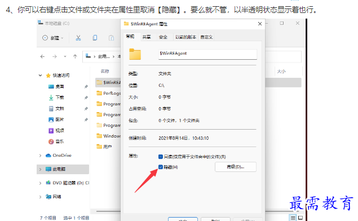
Task: Open Desktop (桌面) in sidebar
Action: tap(56, 86)
